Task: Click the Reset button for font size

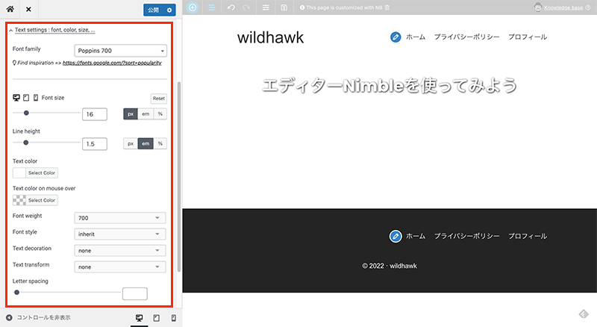Action: point(158,99)
